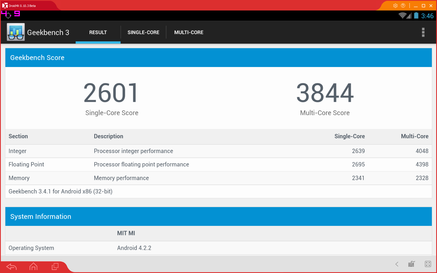Click the Android 4.2.2 value

pos(134,248)
